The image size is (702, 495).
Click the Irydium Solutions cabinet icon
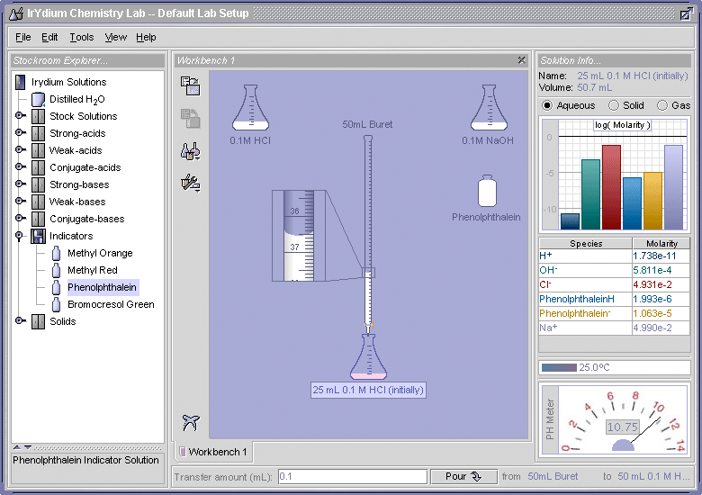(20, 82)
